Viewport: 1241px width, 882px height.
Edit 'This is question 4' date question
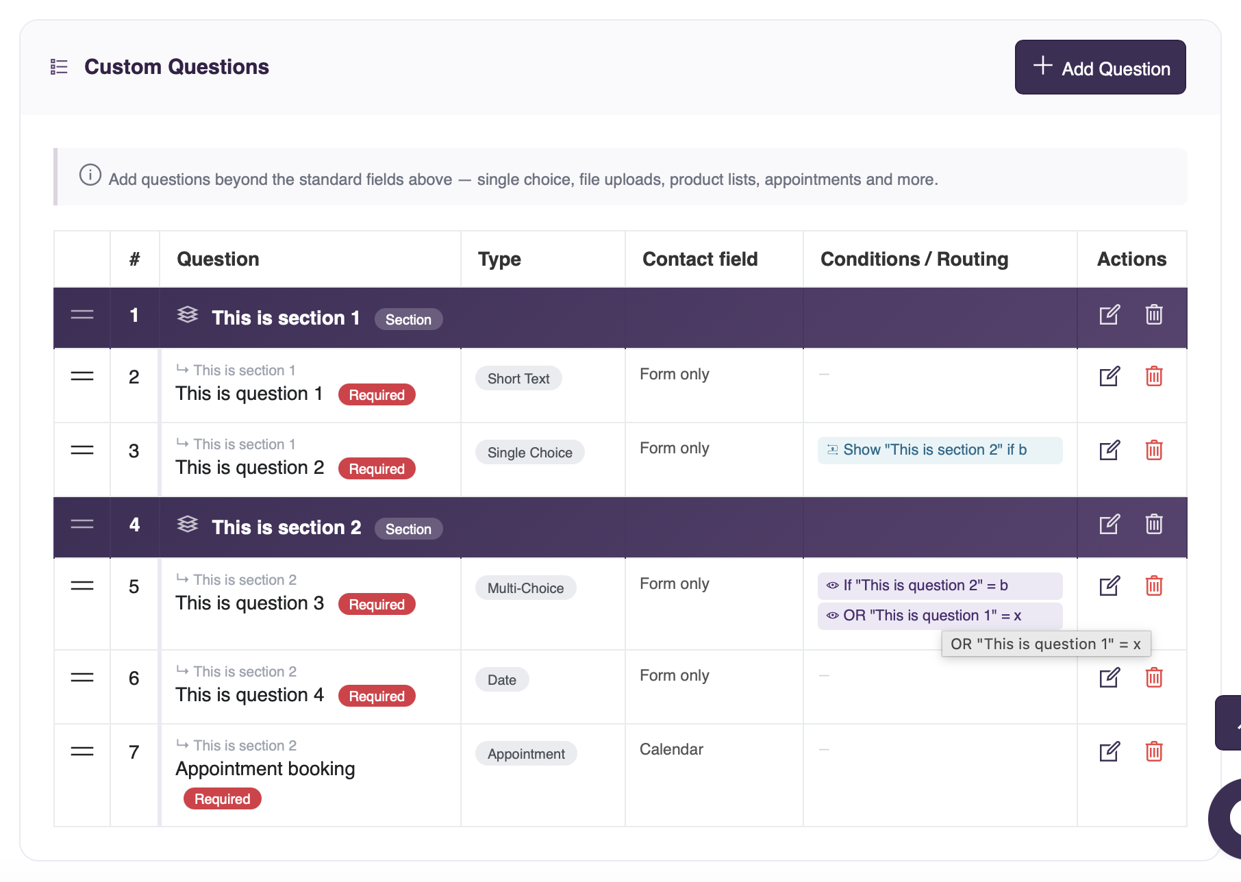1110,678
